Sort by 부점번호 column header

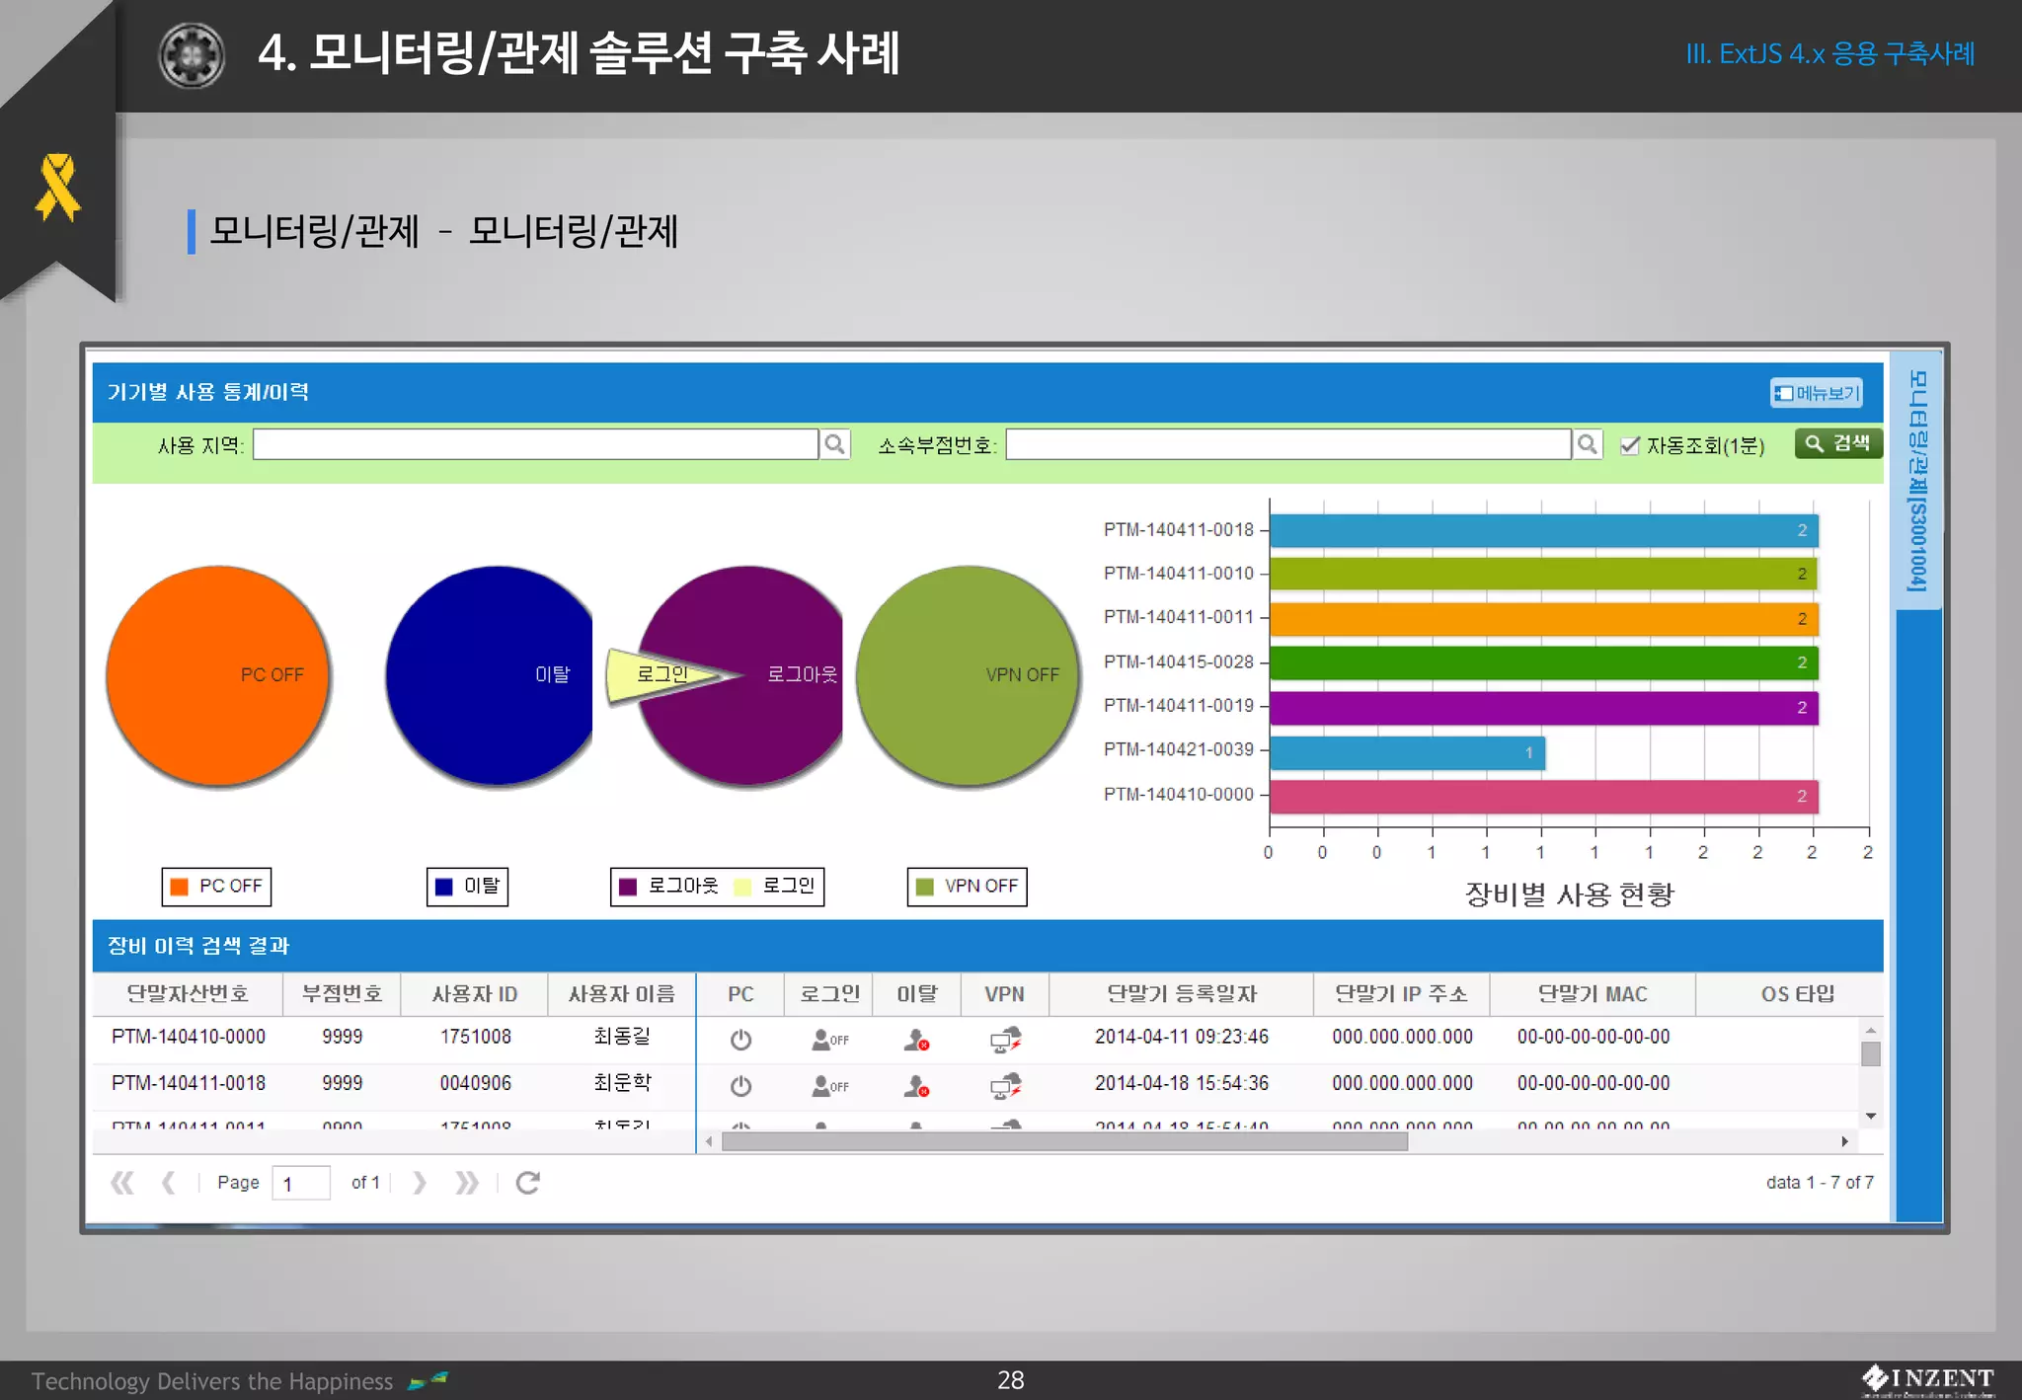[342, 994]
